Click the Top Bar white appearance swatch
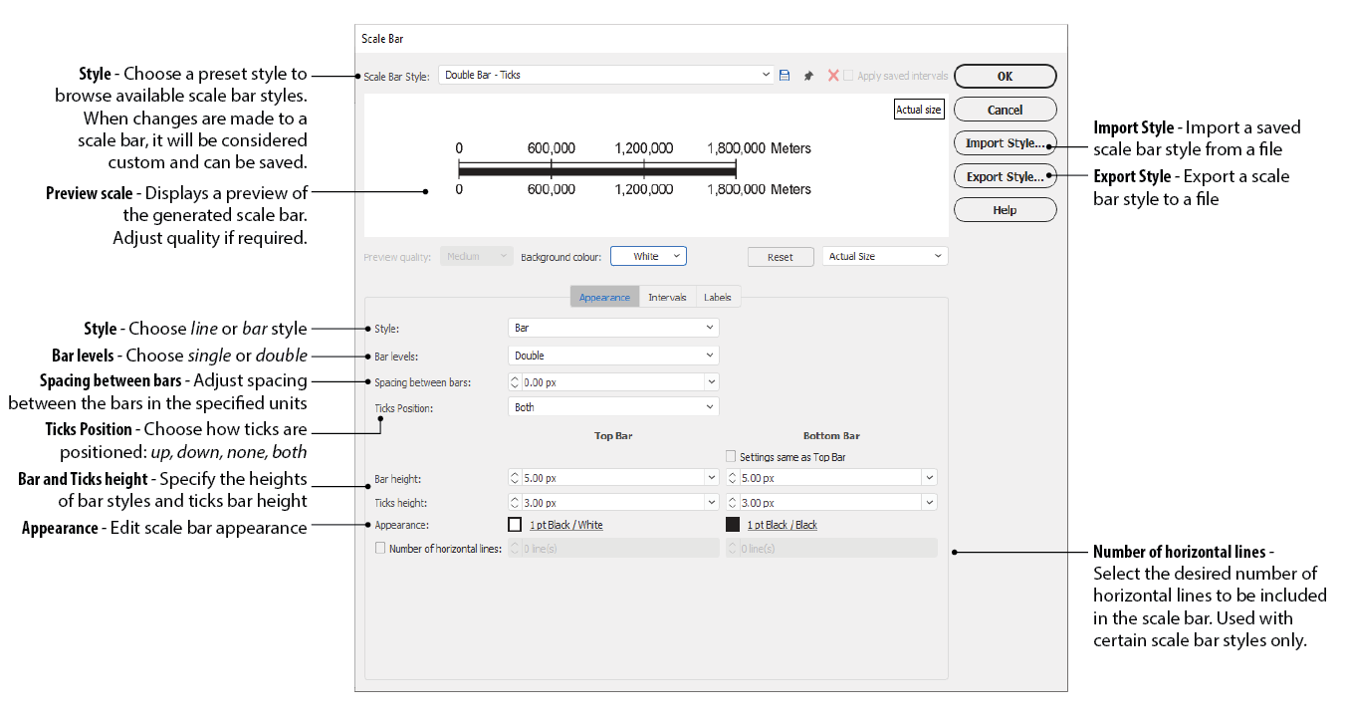 click(515, 525)
